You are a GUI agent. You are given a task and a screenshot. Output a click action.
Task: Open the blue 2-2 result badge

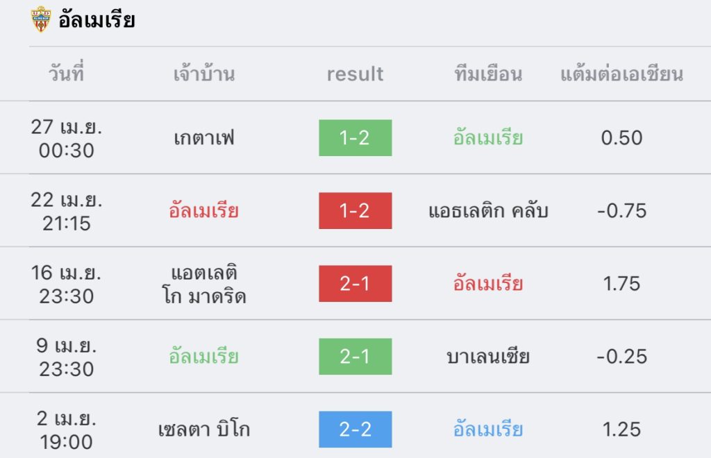pyautogui.click(x=355, y=430)
